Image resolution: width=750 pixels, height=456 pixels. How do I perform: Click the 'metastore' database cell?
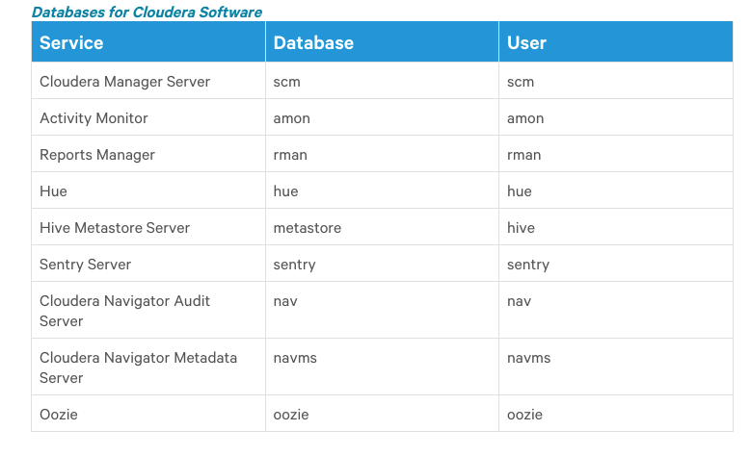point(382,227)
